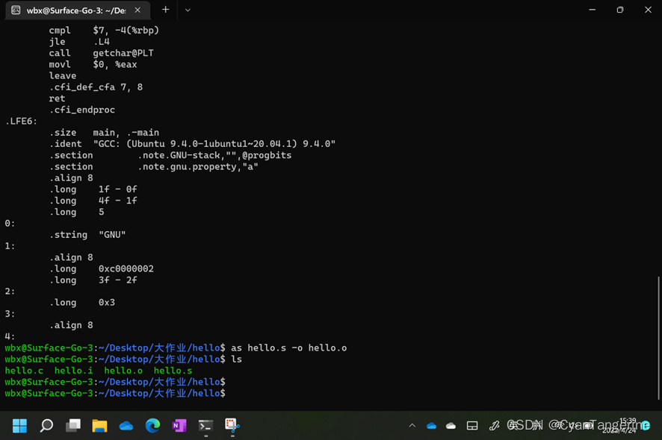Click the '.long 0x3' line
662x440 pixels.
[x=82, y=303]
